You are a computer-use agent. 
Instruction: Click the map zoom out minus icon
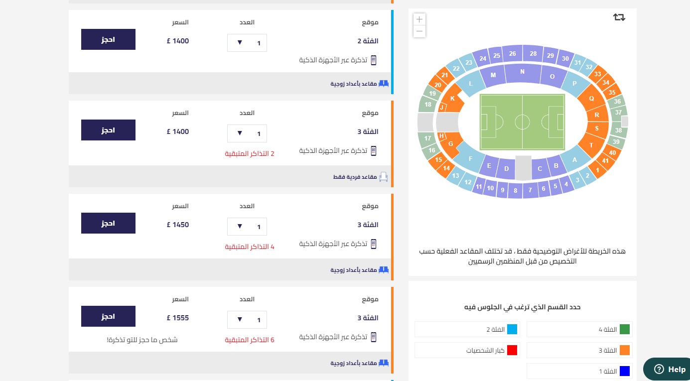(419, 31)
